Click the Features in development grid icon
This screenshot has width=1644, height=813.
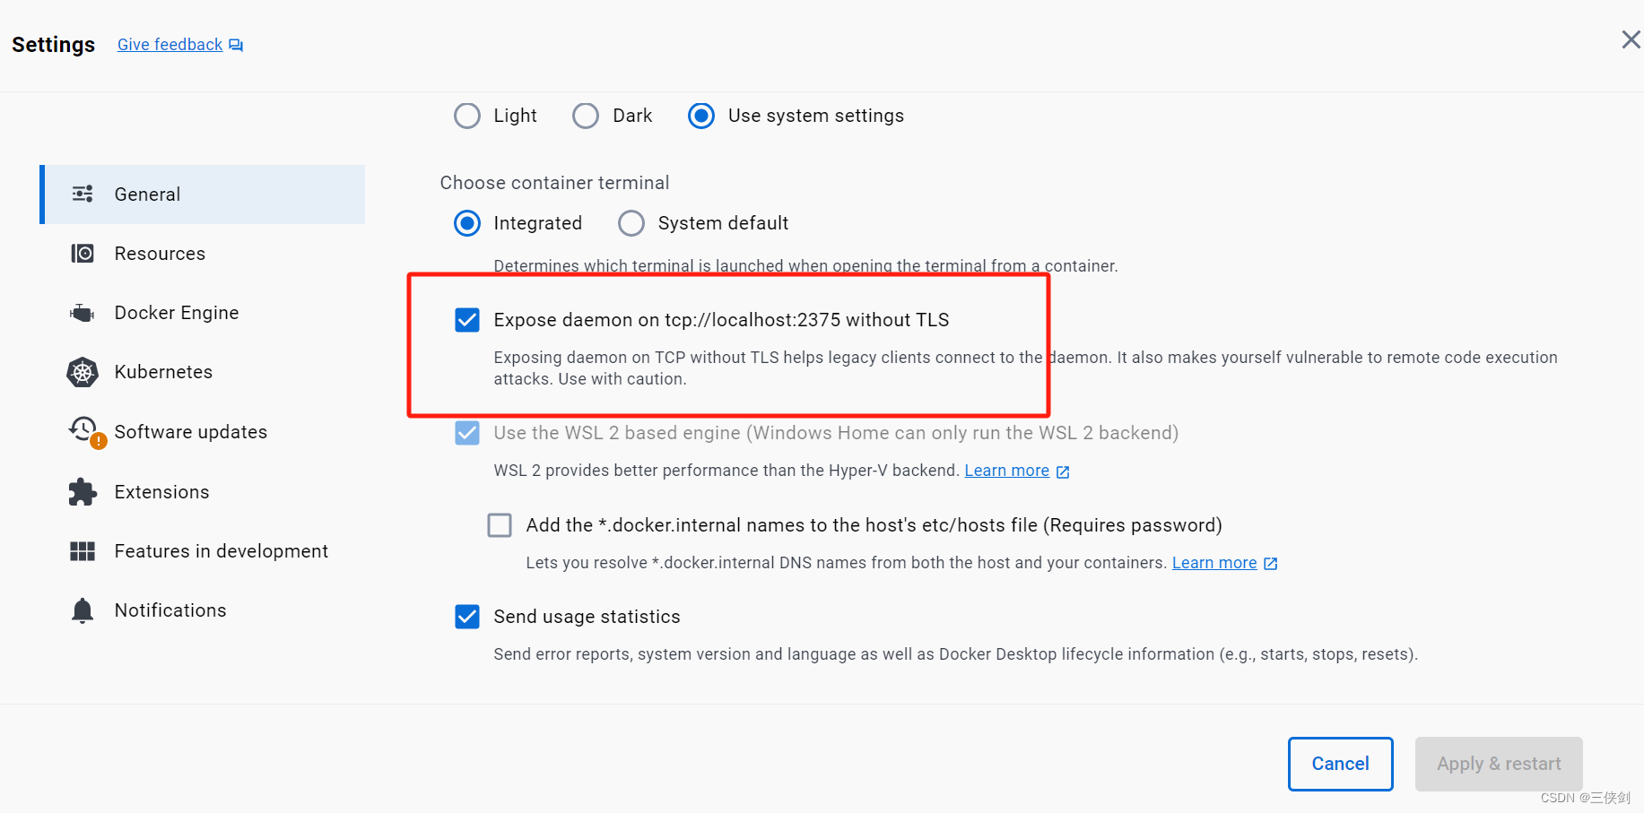[82, 550]
